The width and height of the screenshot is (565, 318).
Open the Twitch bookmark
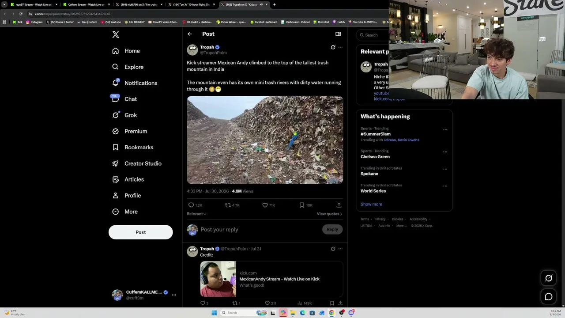339,22
